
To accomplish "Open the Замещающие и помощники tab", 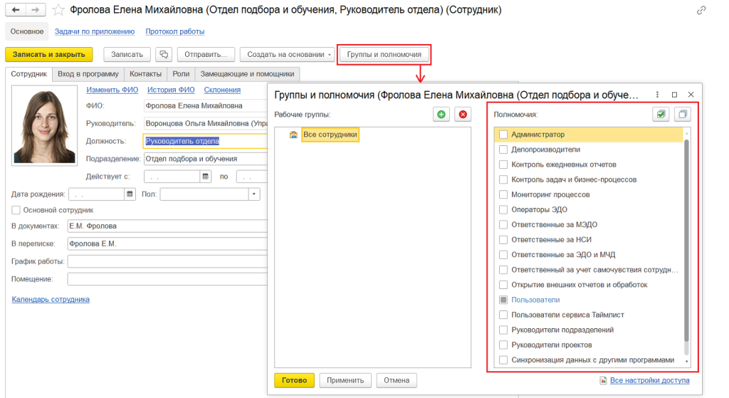I will (247, 73).
